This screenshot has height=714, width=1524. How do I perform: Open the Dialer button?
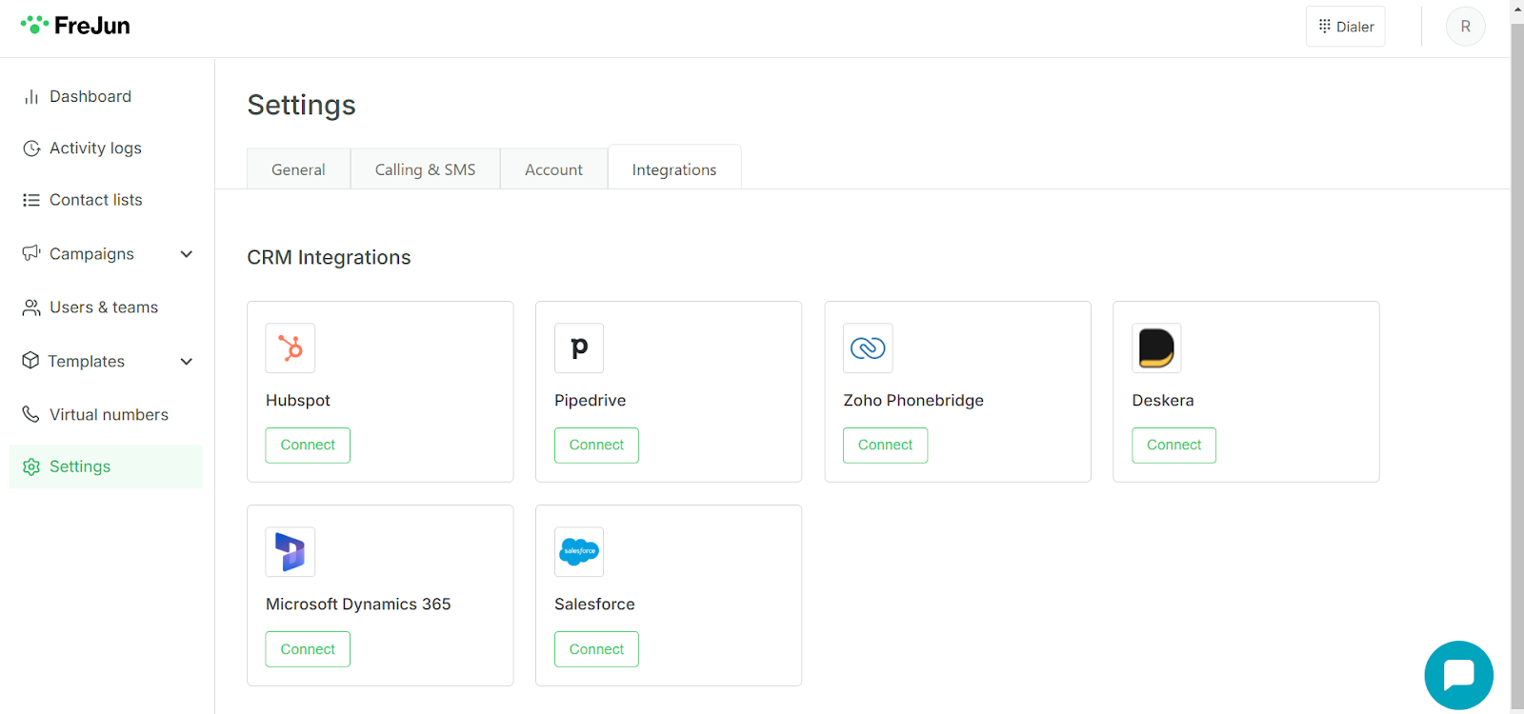tap(1345, 27)
